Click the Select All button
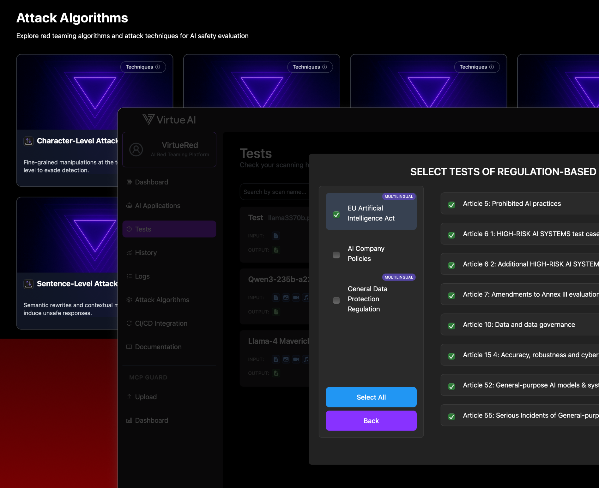This screenshot has width=599, height=488. pyautogui.click(x=371, y=397)
